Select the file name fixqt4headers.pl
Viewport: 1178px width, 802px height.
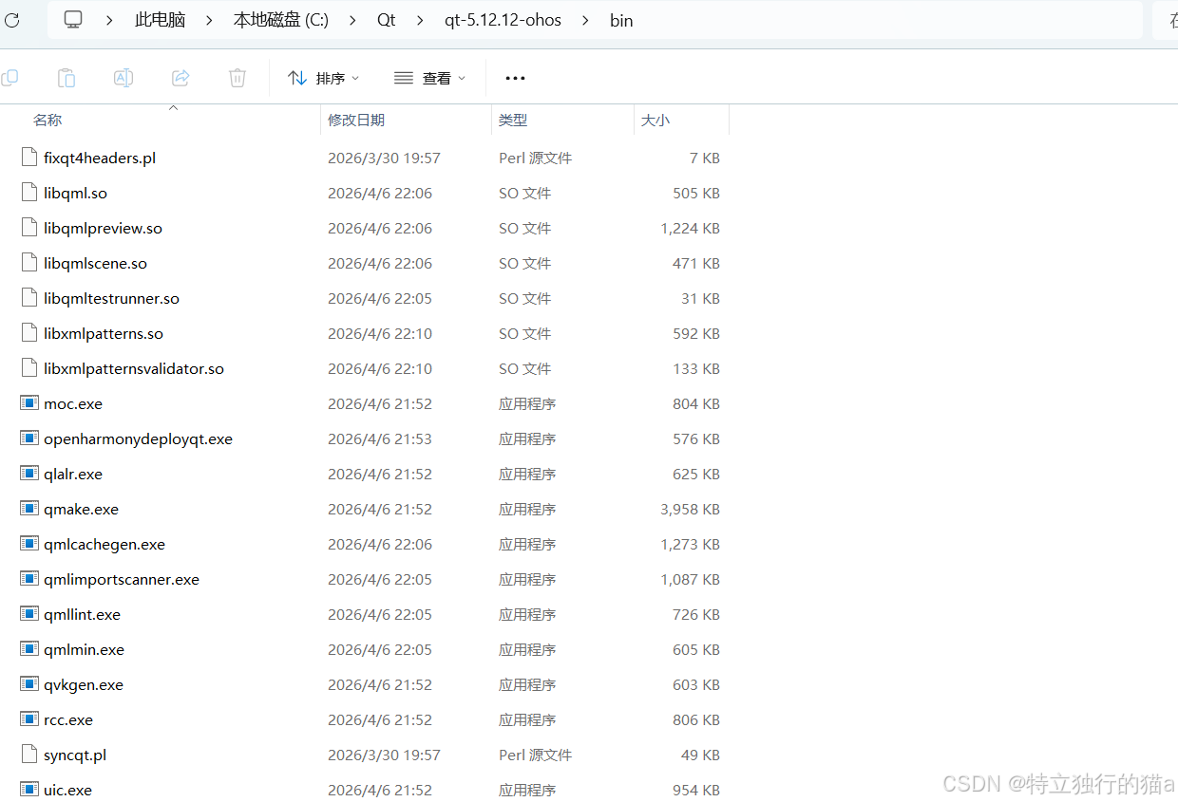[x=100, y=158]
